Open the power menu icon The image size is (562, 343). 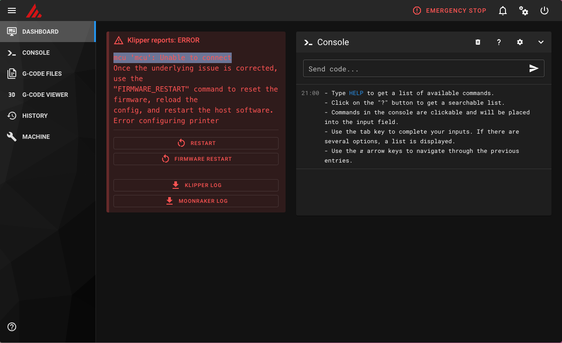tap(544, 11)
